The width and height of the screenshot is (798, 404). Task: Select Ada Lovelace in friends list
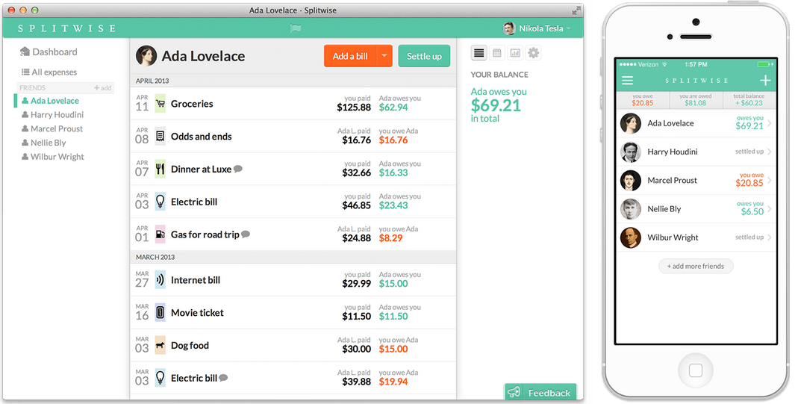pos(50,101)
